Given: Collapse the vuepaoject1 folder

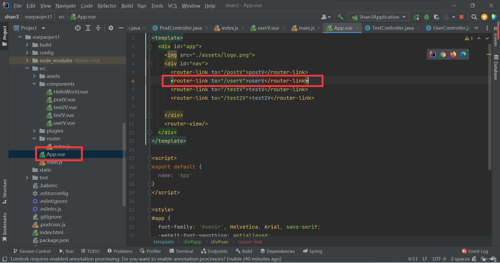Looking at the screenshot, I should coord(20,37).
